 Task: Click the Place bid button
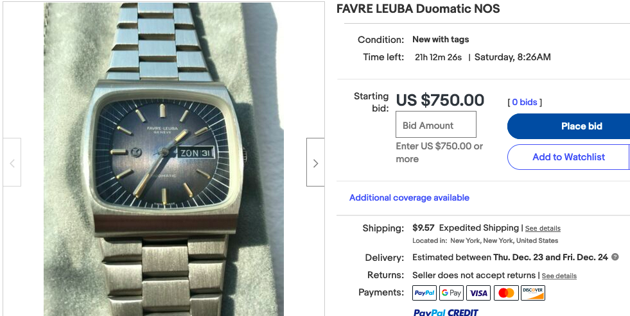coord(568,126)
